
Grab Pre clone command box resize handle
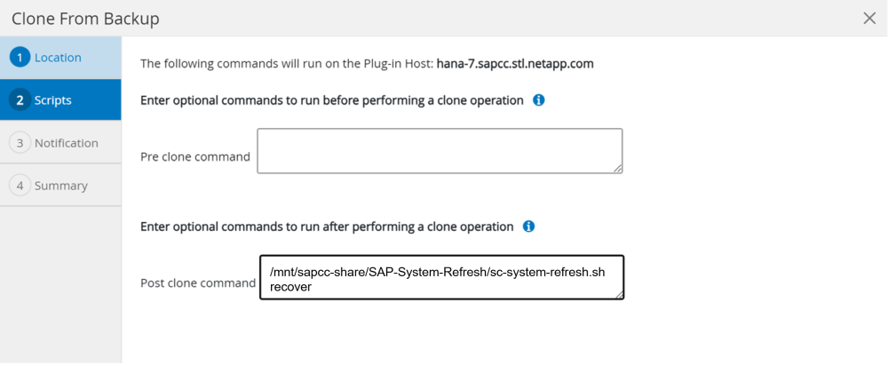tap(617, 167)
